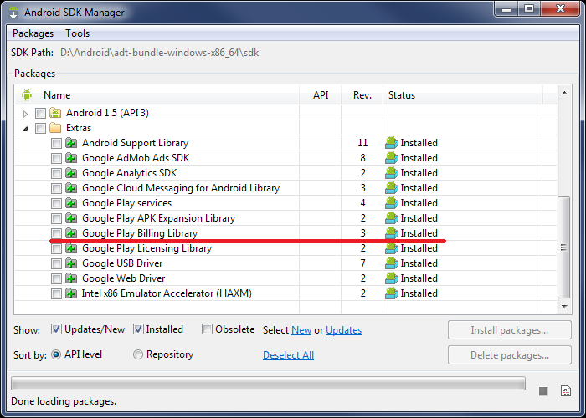Image resolution: width=586 pixels, height=418 pixels.
Task: Check the Google Cloud Messaging Library checkbox
Action: 56,188
